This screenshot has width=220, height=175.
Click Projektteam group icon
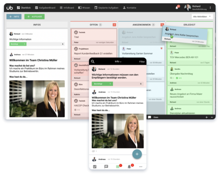tap(76, 49)
